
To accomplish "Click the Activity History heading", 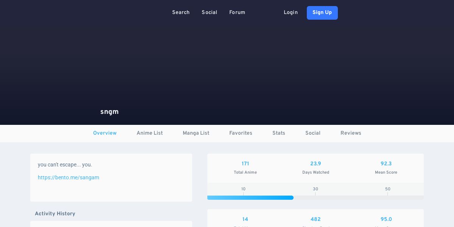I will [x=55, y=214].
